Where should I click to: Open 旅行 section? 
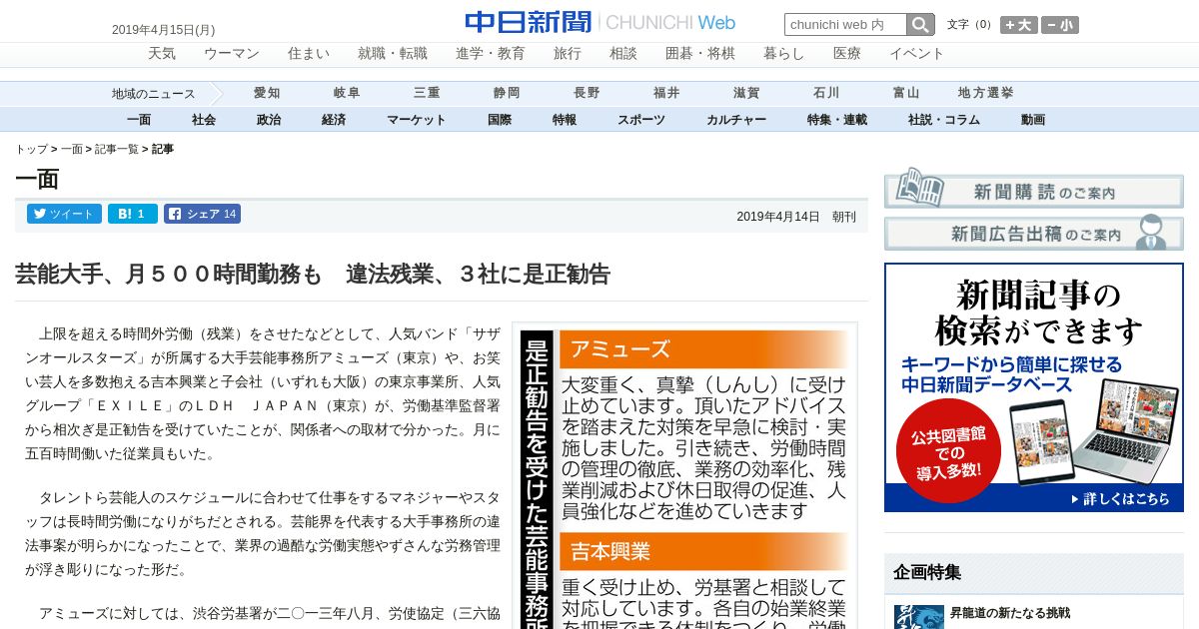point(568,54)
